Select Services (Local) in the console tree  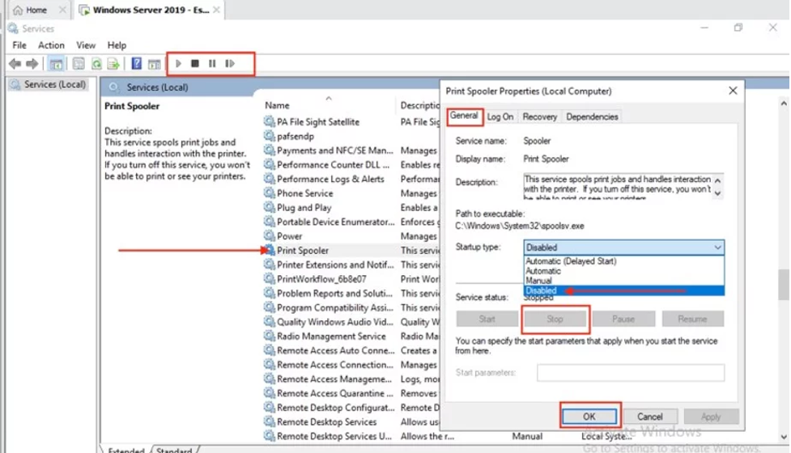(x=49, y=84)
